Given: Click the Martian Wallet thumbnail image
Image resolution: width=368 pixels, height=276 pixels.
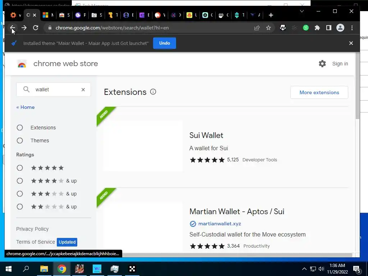Looking at the screenshot, I should pos(143,227).
